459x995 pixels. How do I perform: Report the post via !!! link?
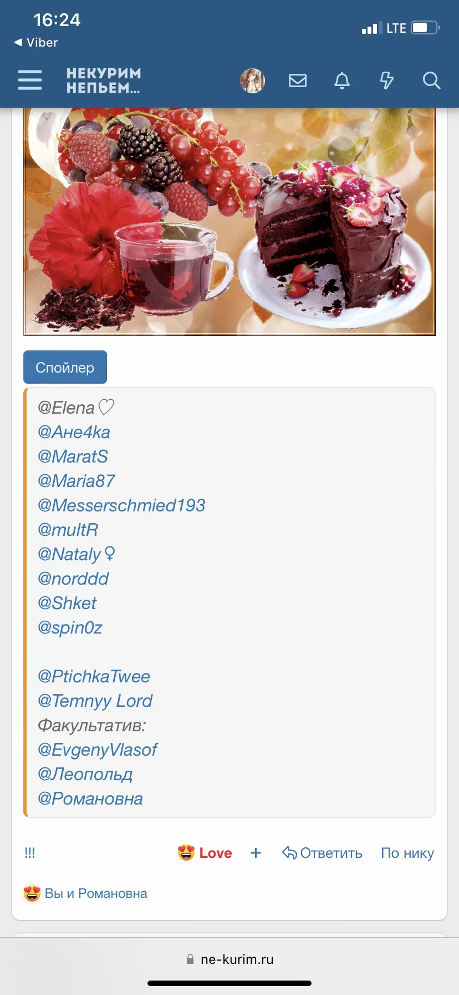(30, 853)
